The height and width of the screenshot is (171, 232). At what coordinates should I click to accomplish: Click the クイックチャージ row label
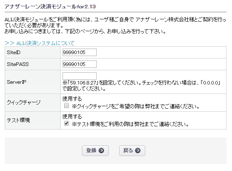coord(24,102)
